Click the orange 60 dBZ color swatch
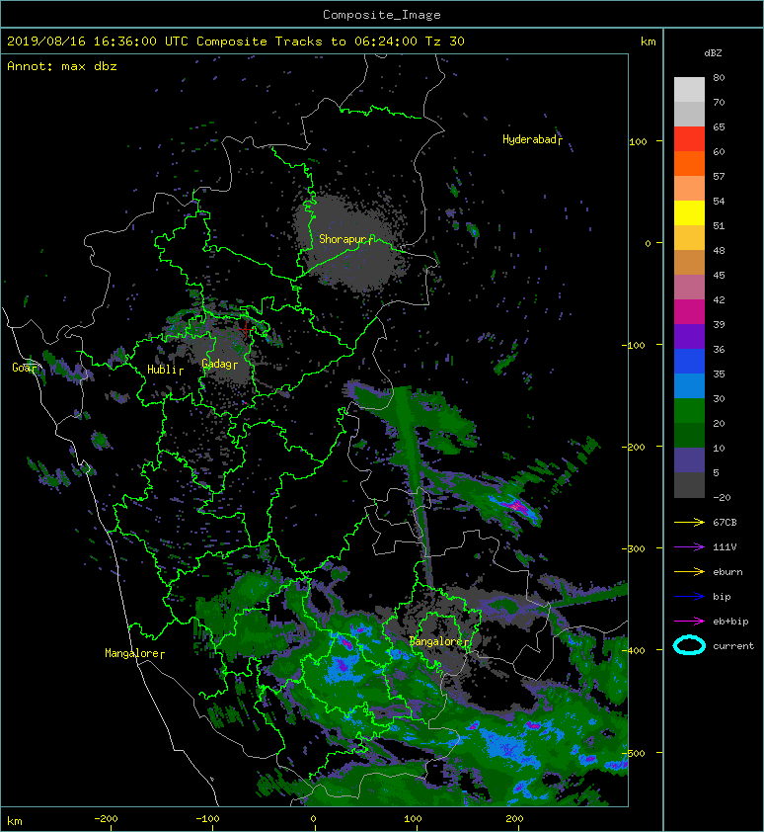The image size is (764, 832). (x=689, y=163)
